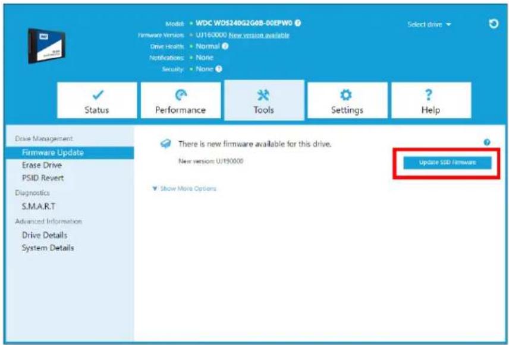Click the New version UJ190000 text
Viewport: 509px width, 345px height.
click(x=210, y=161)
